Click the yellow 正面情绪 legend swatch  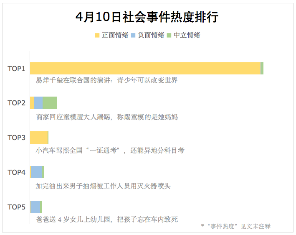tap(98, 36)
